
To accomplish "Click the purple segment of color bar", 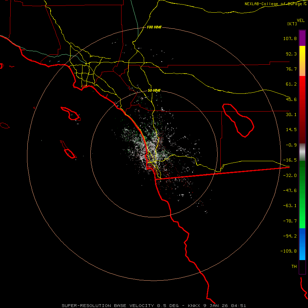I will (x=302, y=38).
